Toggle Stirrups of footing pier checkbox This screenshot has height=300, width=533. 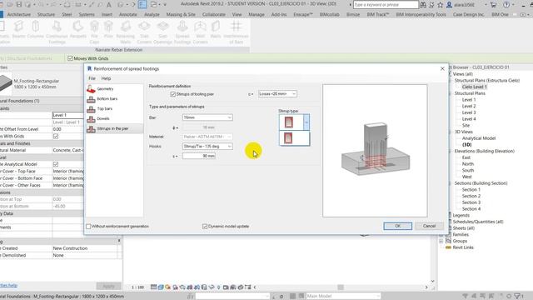coord(172,94)
